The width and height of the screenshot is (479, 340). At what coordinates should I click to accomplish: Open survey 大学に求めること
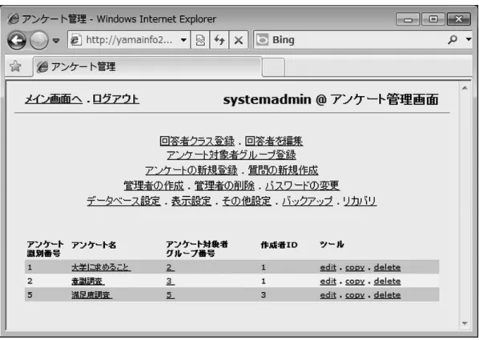click(101, 267)
